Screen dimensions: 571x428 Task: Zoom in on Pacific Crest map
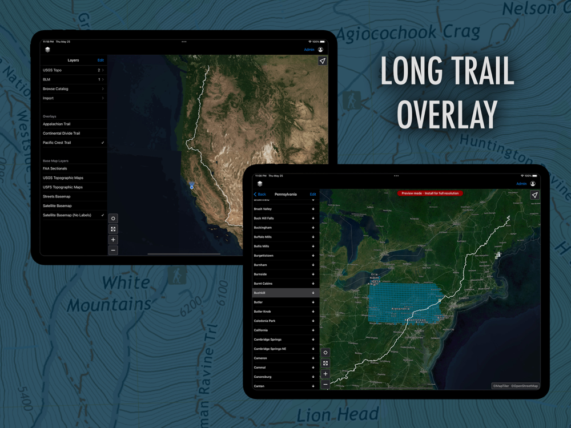pyautogui.click(x=113, y=240)
